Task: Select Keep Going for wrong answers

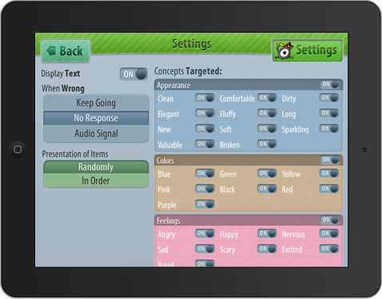Action: 96,103
